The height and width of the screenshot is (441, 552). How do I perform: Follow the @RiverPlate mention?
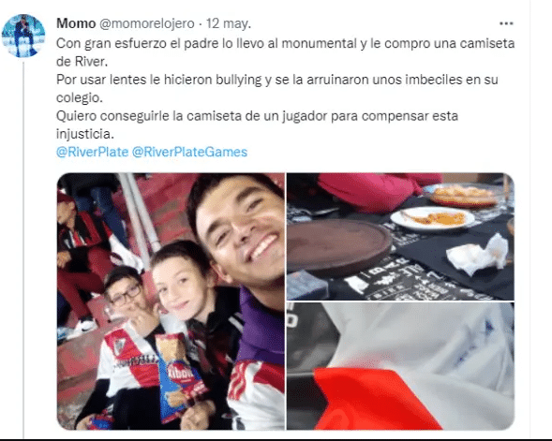92,152
